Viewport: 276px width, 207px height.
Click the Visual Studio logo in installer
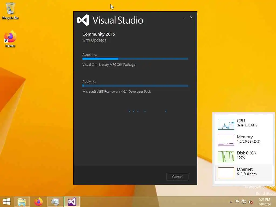point(83,20)
